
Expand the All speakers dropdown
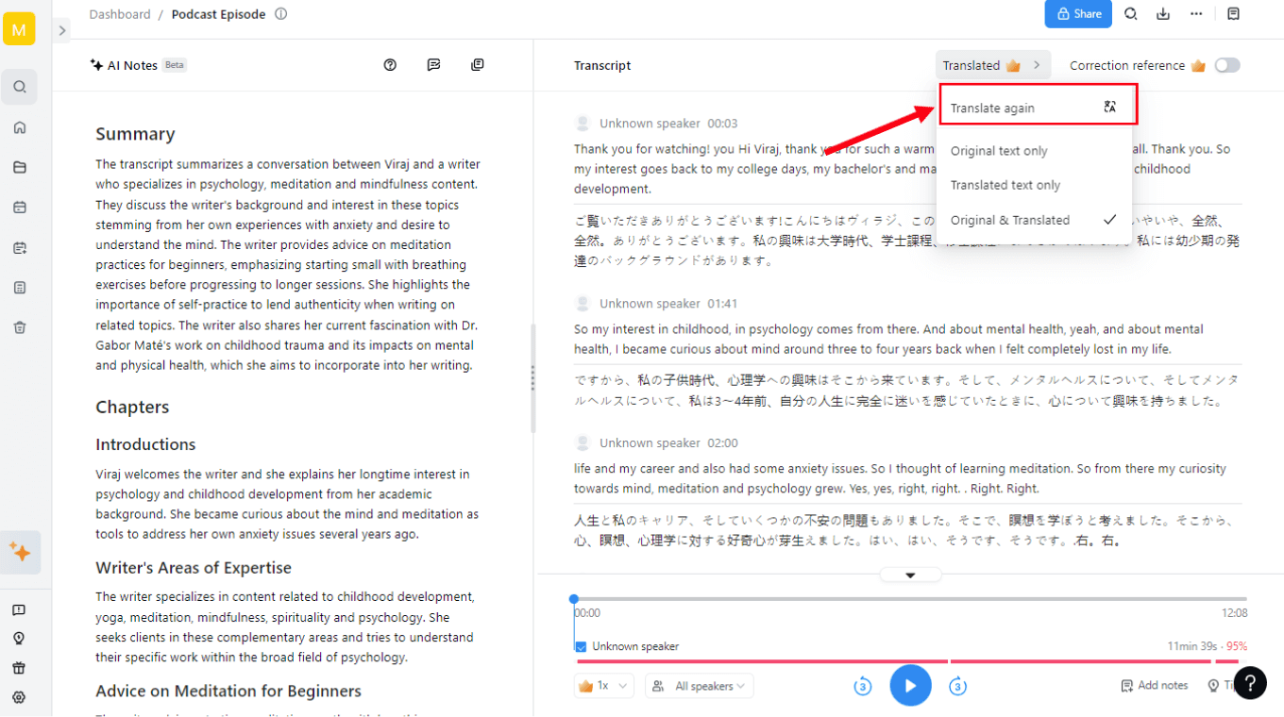pyautogui.click(x=699, y=686)
